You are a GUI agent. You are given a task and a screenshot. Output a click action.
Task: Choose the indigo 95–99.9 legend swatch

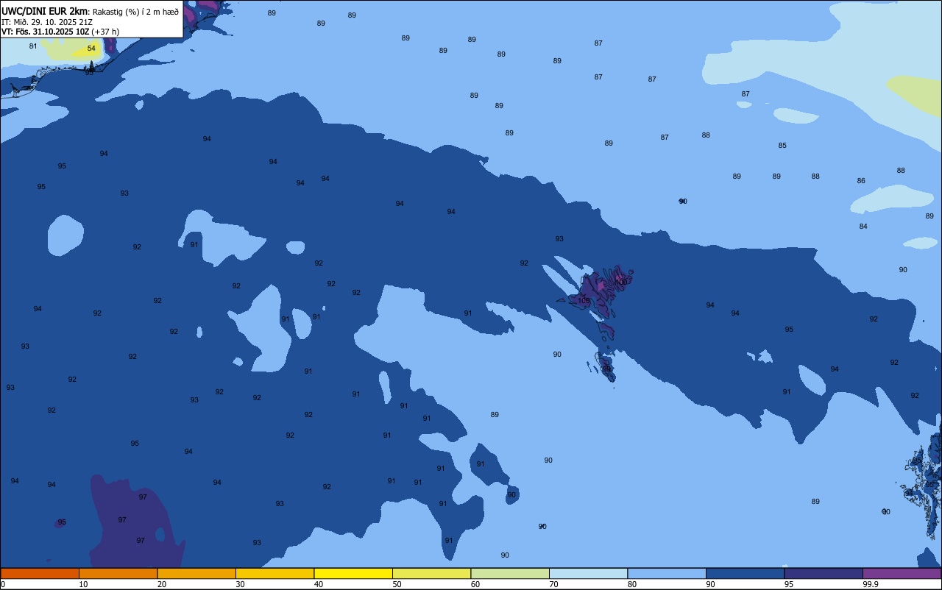[824, 573]
